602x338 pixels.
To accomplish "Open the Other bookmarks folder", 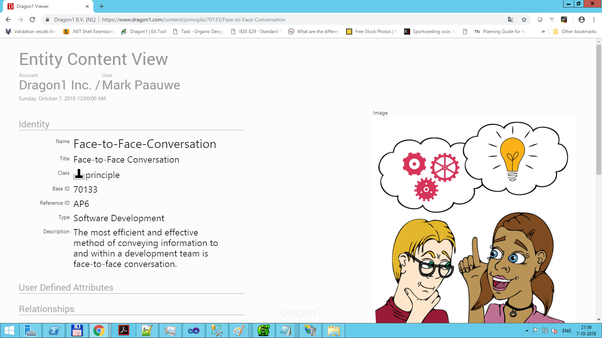I will [x=575, y=32].
